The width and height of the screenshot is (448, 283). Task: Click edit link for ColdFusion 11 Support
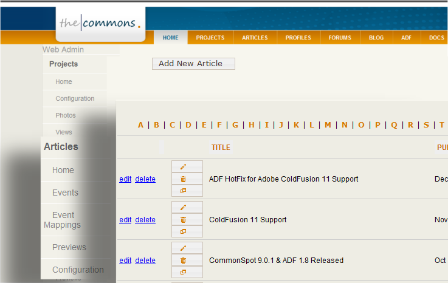click(x=125, y=220)
